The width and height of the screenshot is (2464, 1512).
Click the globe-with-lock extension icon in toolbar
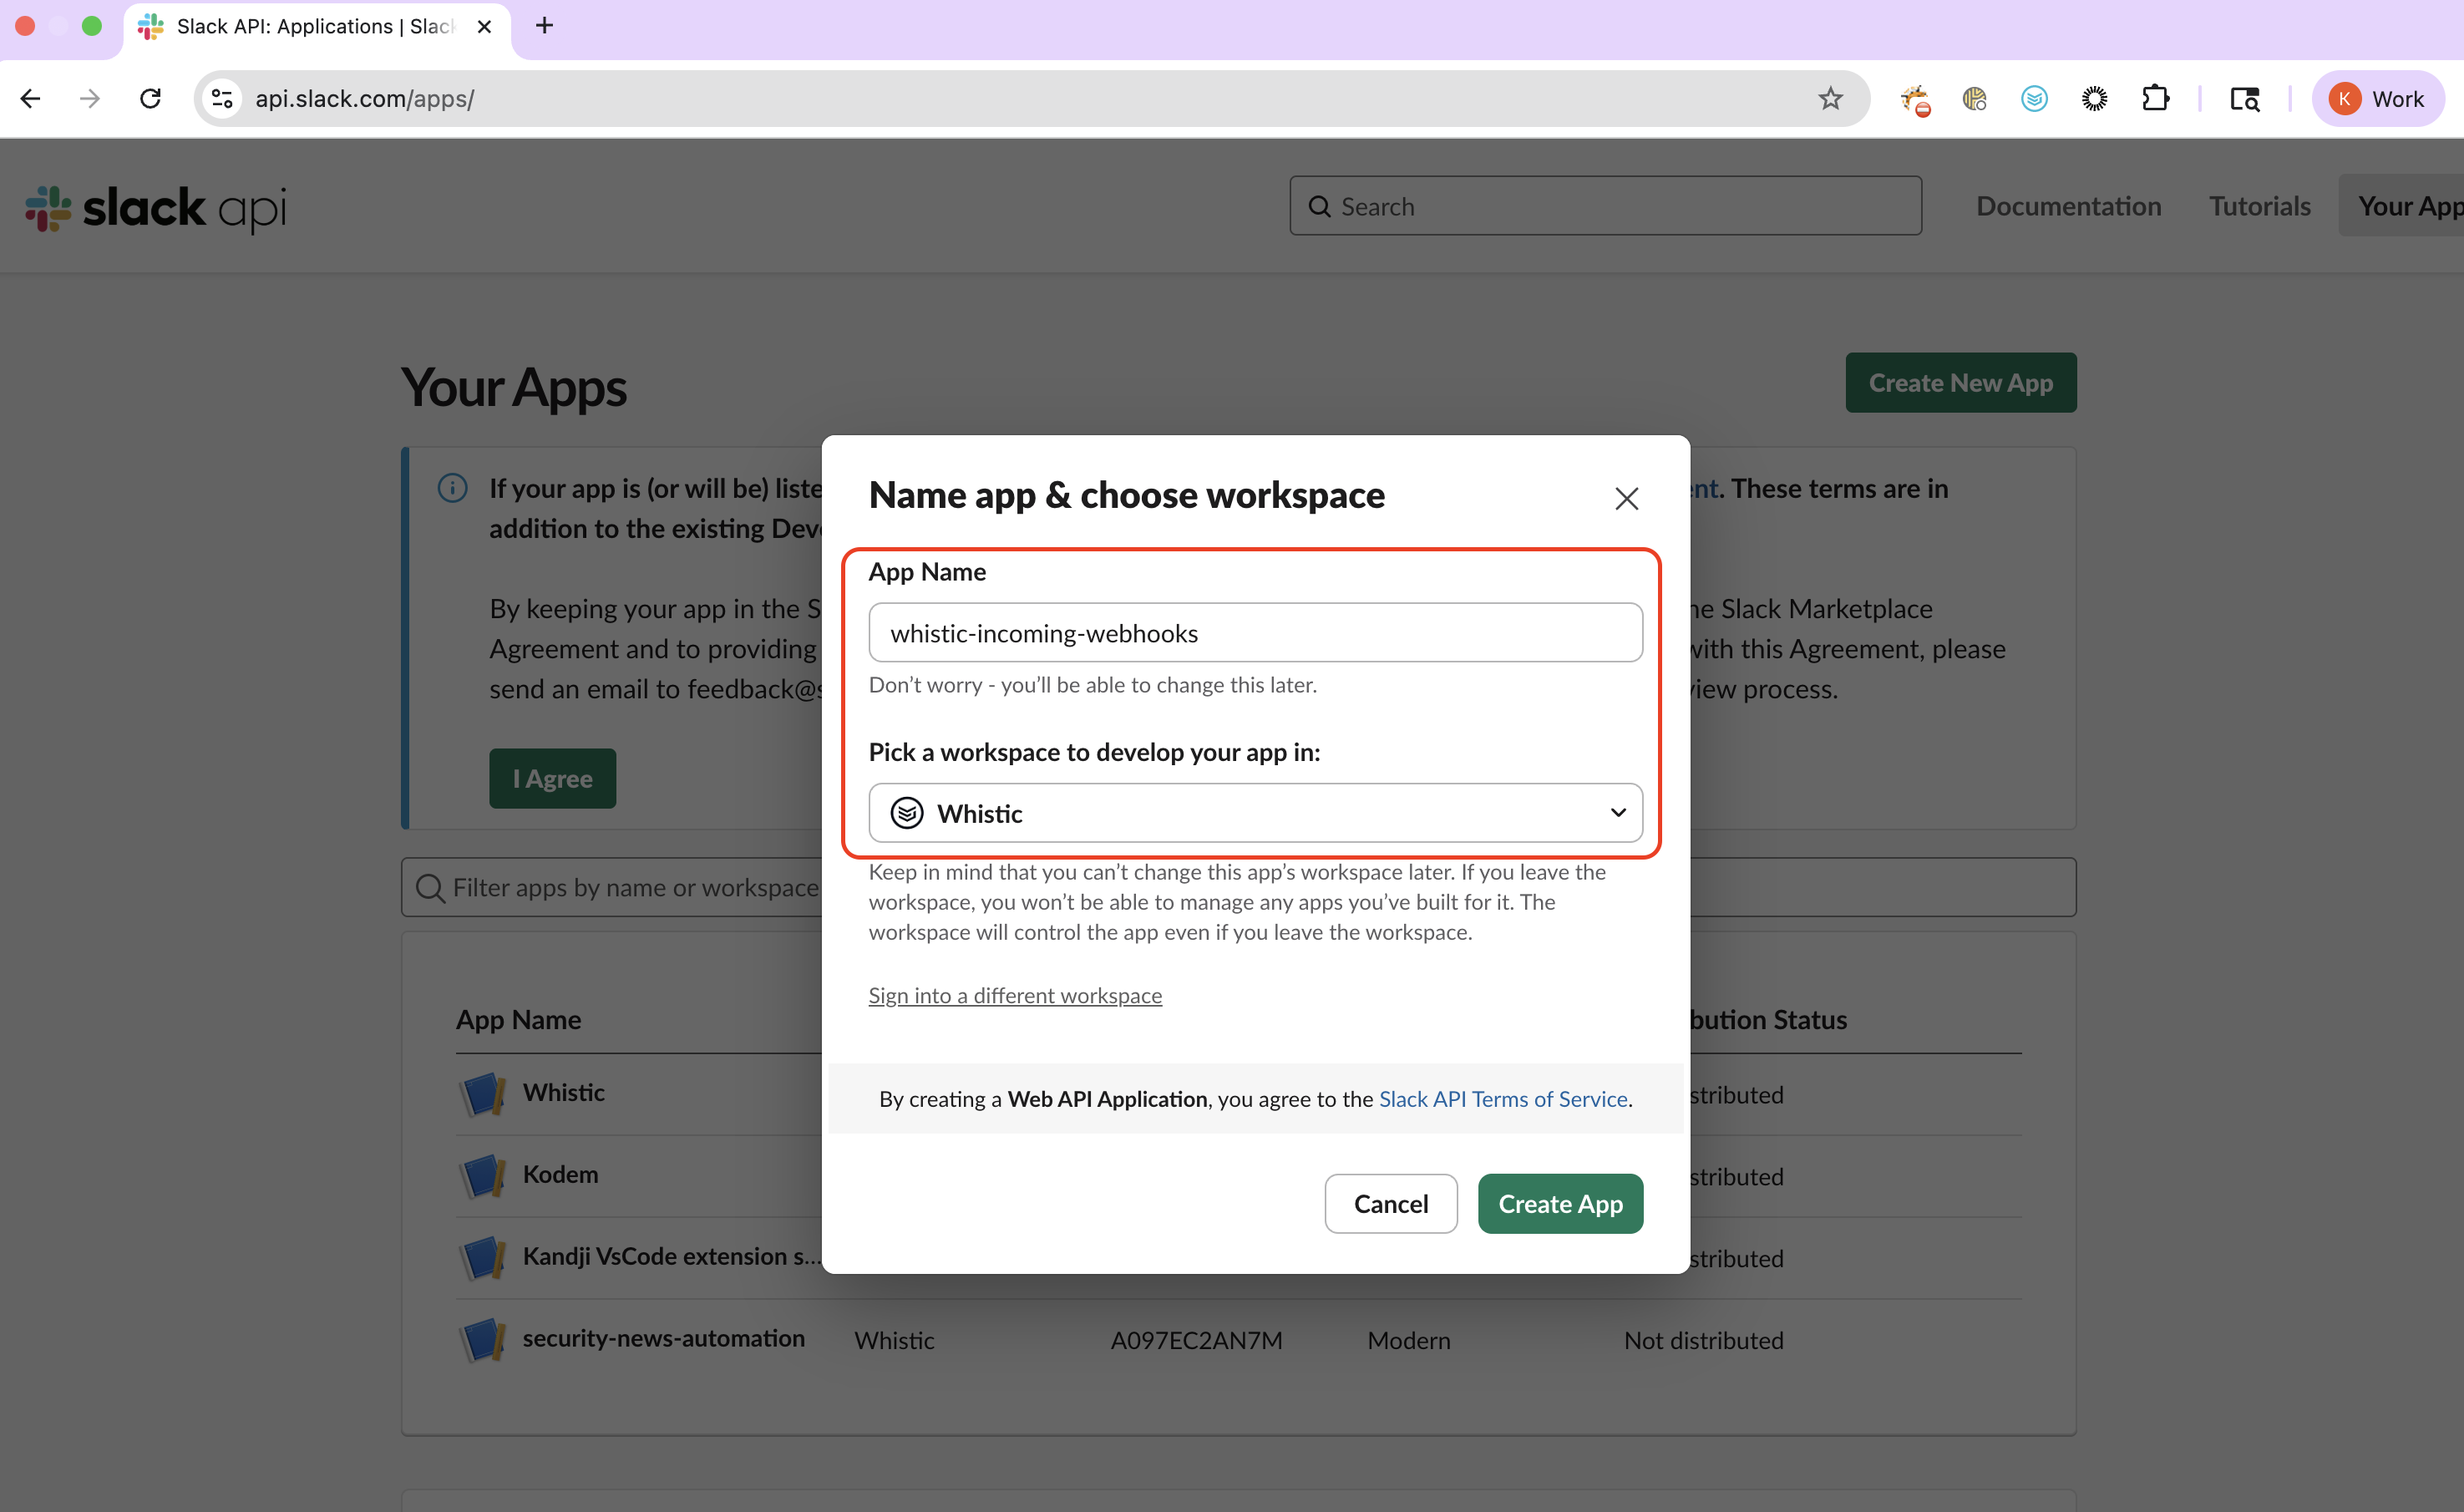tap(1974, 98)
